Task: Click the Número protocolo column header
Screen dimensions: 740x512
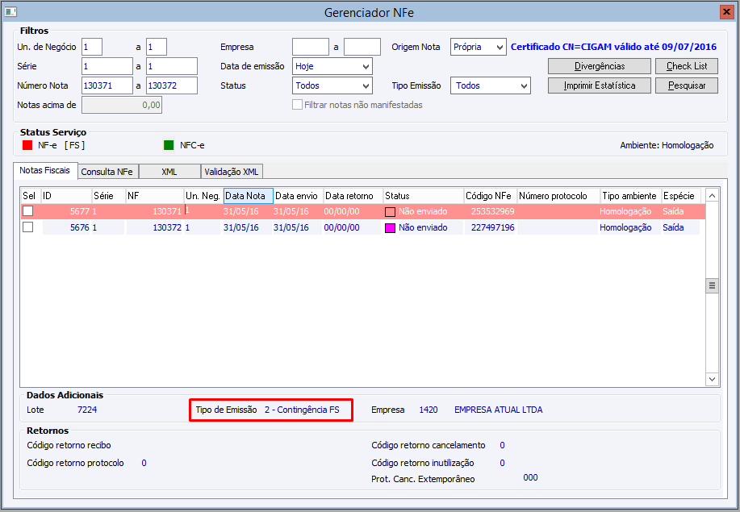Action: click(x=558, y=196)
